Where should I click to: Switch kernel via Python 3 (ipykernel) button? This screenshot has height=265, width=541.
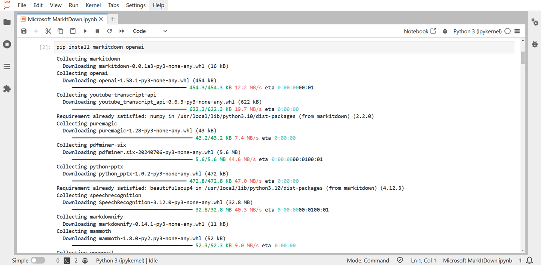[477, 31]
